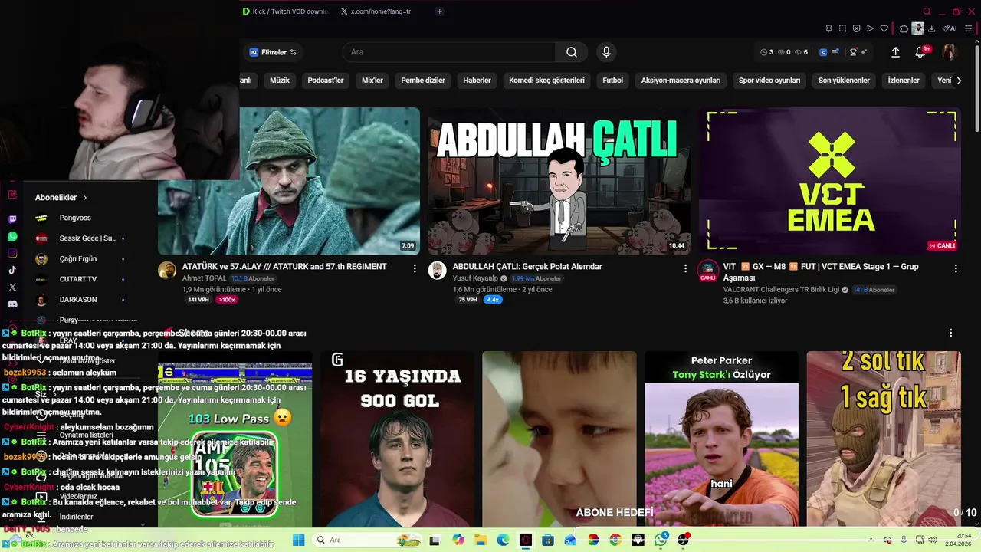Open the VCT EMEA live thumbnail
The image size is (981, 552).
(830, 181)
